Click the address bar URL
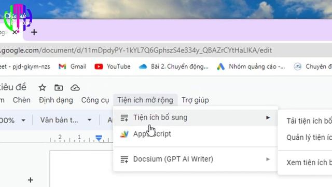Screen dimensions: 332x187 135,50
